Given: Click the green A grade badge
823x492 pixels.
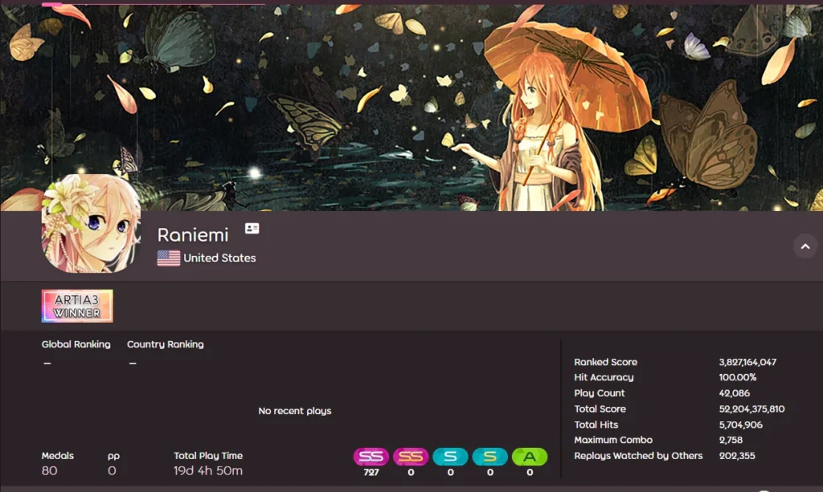Looking at the screenshot, I should click(x=530, y=457).
